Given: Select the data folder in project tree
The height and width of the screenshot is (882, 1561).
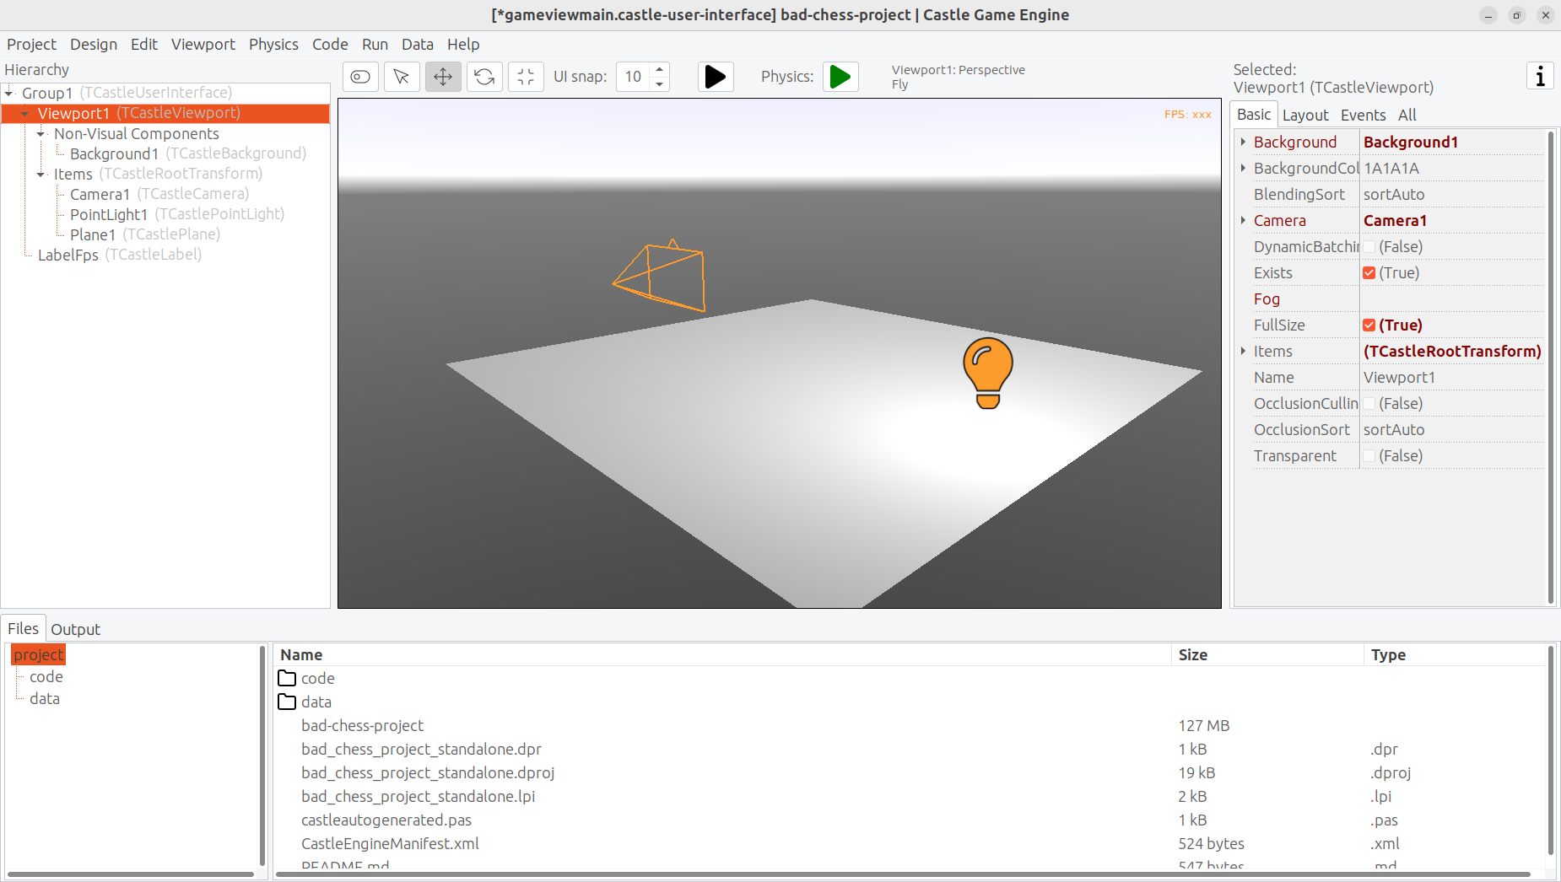Looking at the screenshot, I should pyautogui.click(x=45, y=698).
